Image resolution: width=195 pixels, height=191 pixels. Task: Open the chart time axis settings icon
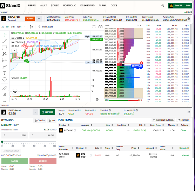click(x=97, y=99)
